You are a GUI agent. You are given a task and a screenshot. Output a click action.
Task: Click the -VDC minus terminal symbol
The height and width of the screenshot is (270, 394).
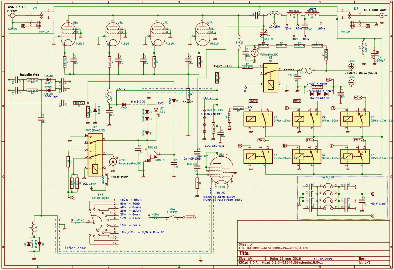(351, 82)
